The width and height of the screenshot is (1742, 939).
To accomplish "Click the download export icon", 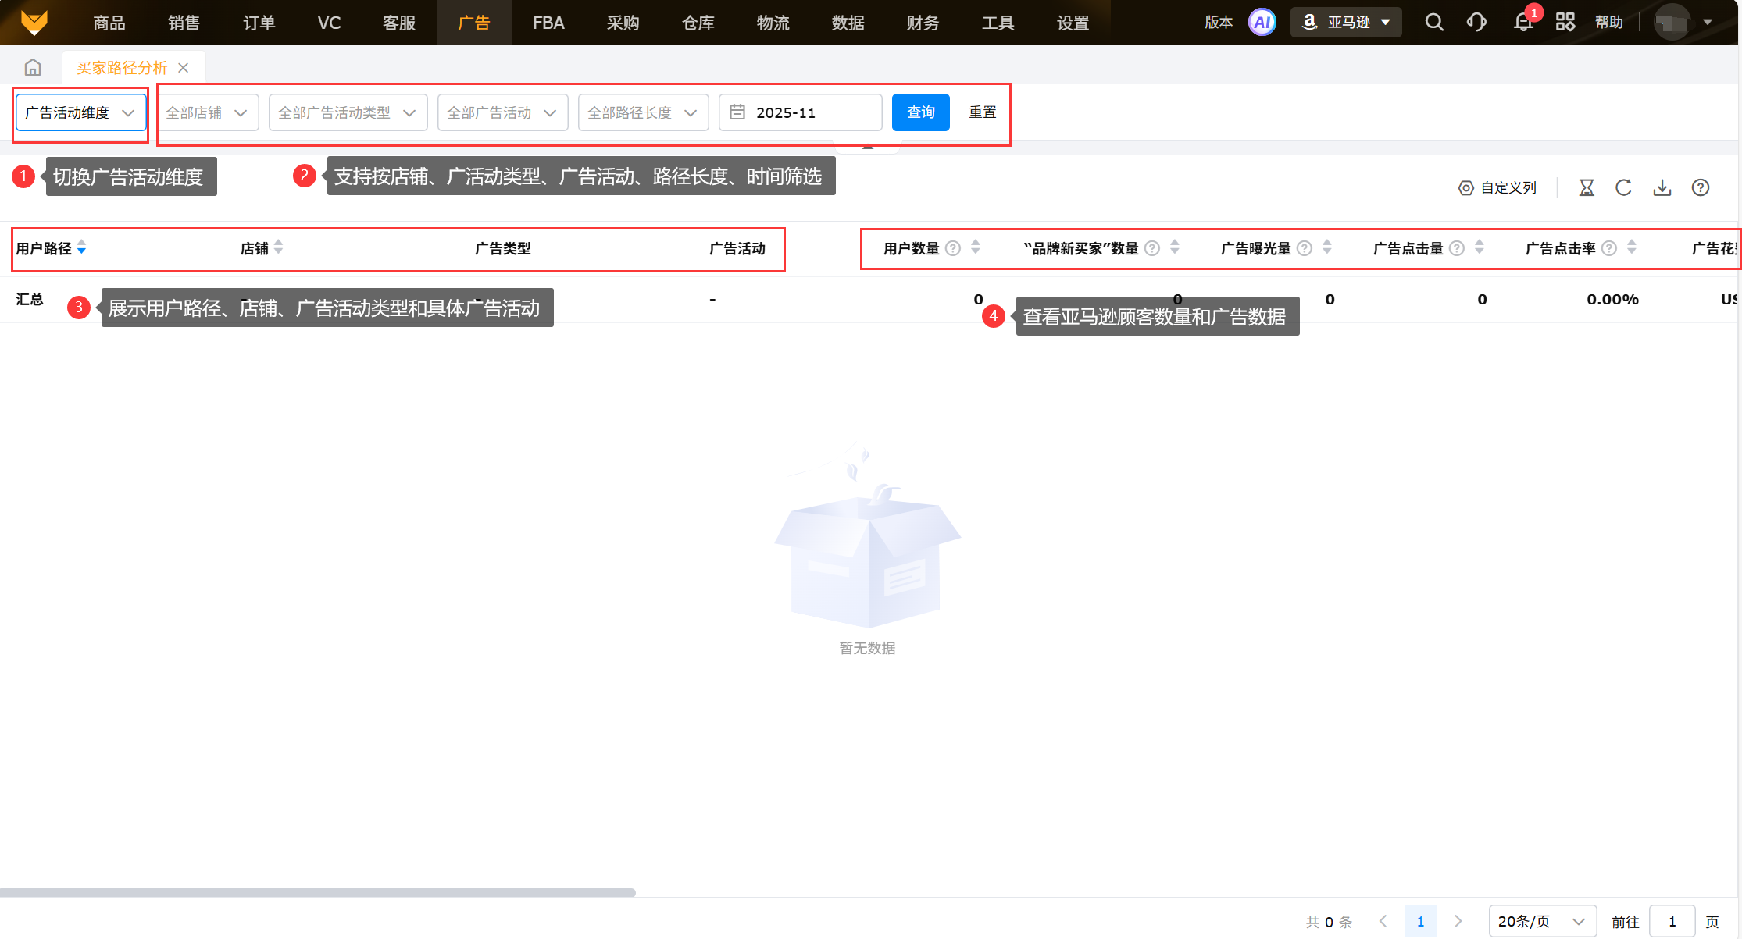I will click(x=1662, y=188).
